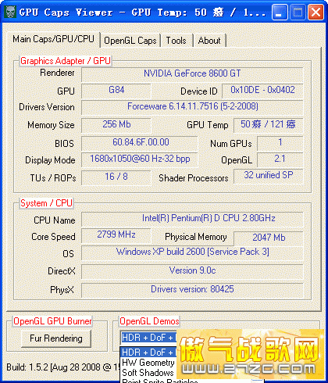Click the OpenGL GPU Burner group label
Viewport: 328px width, 383px height.
tap(52, 321)
